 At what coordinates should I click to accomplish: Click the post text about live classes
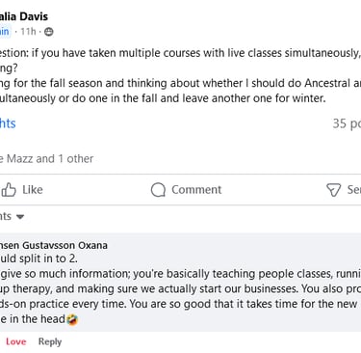[180, 53]
